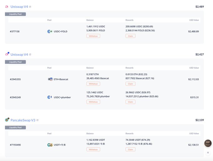This screenshot has width=213, height=161.
Task: Click the USDT+牛来 token pair icon
Action: (x=50, y=145)
